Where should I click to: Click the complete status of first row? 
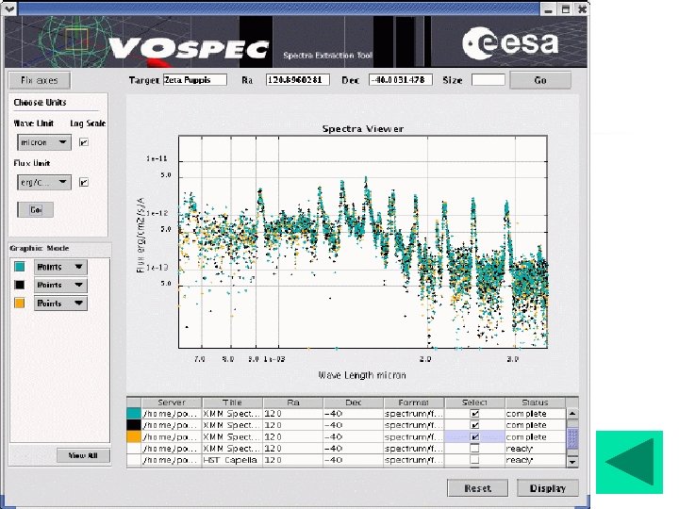click(536, 414)
